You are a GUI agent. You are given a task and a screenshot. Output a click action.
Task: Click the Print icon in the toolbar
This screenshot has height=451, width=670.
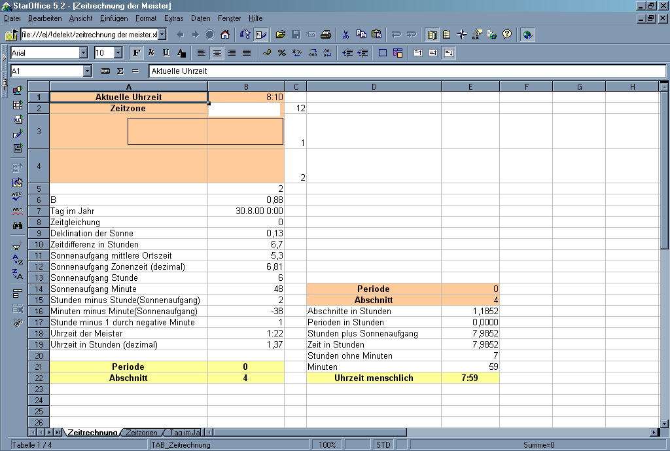click(325, 35)
